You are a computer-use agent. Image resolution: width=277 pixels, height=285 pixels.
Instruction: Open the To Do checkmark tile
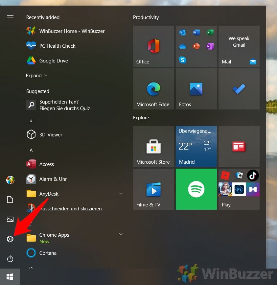tap(239, 89)
